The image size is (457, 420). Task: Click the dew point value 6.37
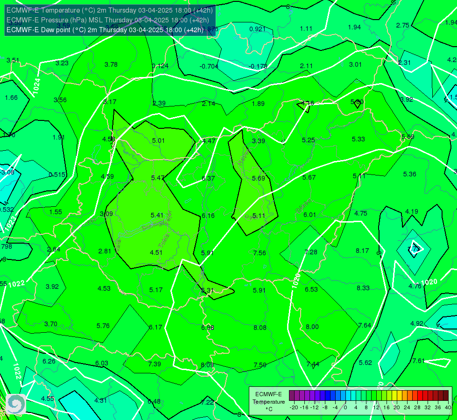click(x=208, y=178)
